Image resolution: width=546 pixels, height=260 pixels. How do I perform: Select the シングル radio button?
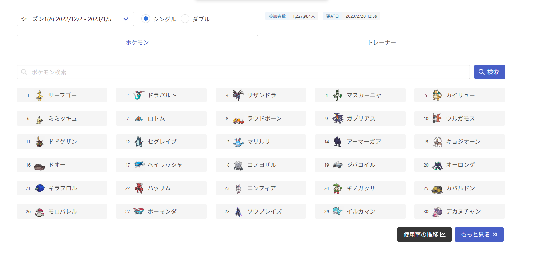point(146,19)
